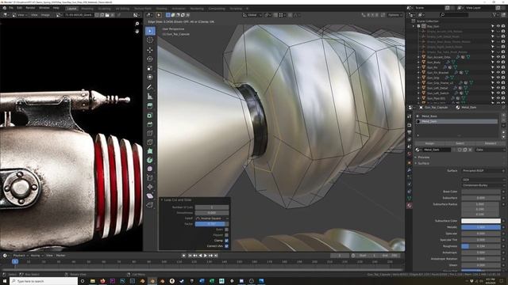Disable the Clamp checkbox
Image resolution: width=508 pixels, height=285 pixels.
click(226, 241)
